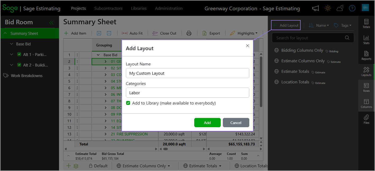375x171 pixels.
Task: Click the grid horizontal scrollbar thumb
Action: (165, 149)
